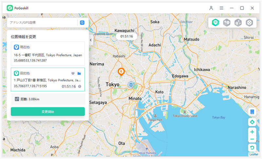Image resolution: width=262 pixels, height=159 pixels.
Task: Click the Tokyo Haneda airport icon on map
Action: (x=147, y=149)
